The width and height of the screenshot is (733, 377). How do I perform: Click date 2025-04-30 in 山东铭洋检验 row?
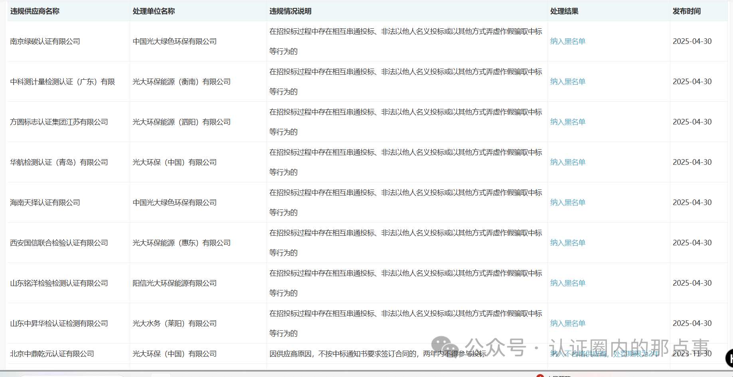[x=692, y=283]
